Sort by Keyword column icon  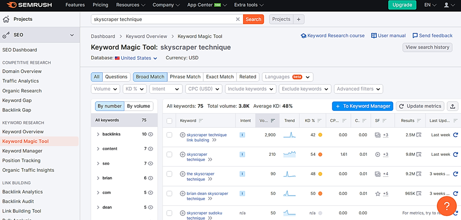201,121
